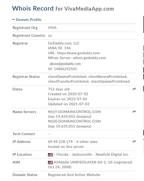
Task: Select NS19.DOMAINCONTROL.COM name server
Action: coord(75,112)
